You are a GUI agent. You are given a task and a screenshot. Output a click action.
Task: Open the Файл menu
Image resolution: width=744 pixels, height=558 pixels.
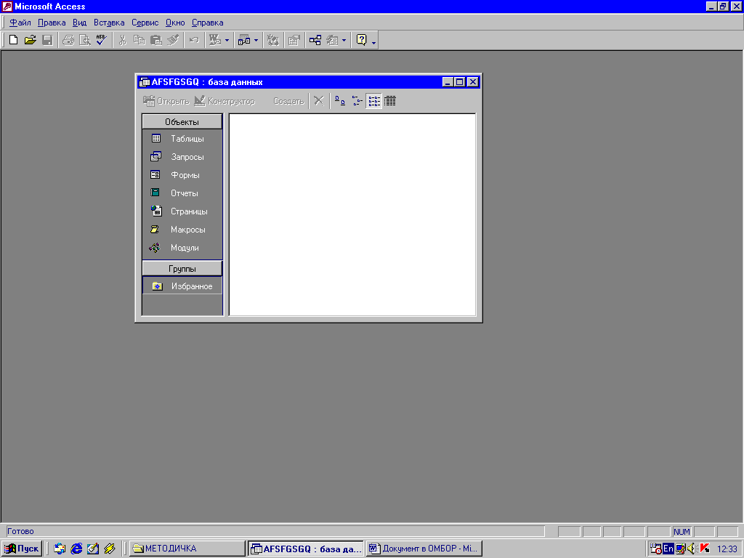click(x=20, y=23)
